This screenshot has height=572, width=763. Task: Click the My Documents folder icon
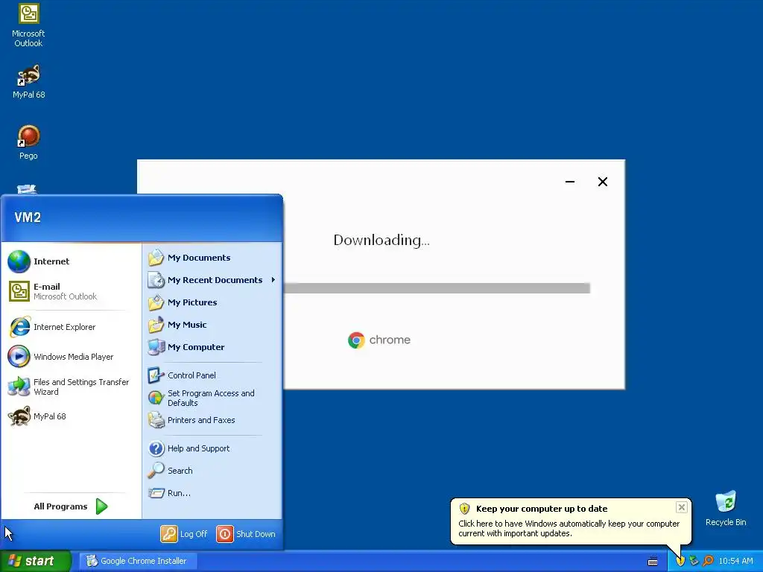tap(156, 257)
